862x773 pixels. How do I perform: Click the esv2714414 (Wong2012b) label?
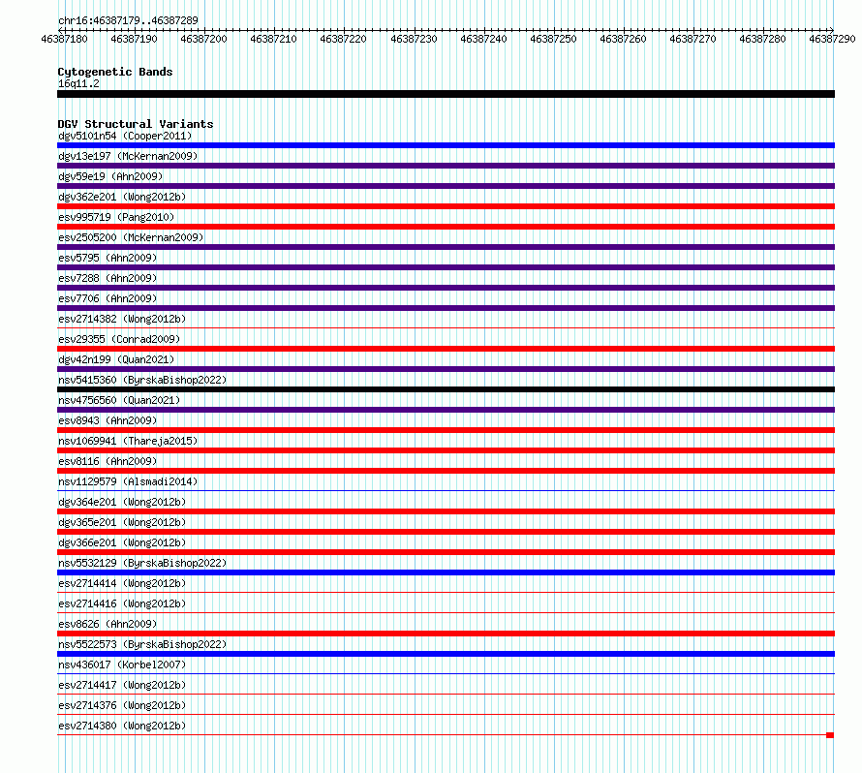pyautogui.click(x=122, y=583)
